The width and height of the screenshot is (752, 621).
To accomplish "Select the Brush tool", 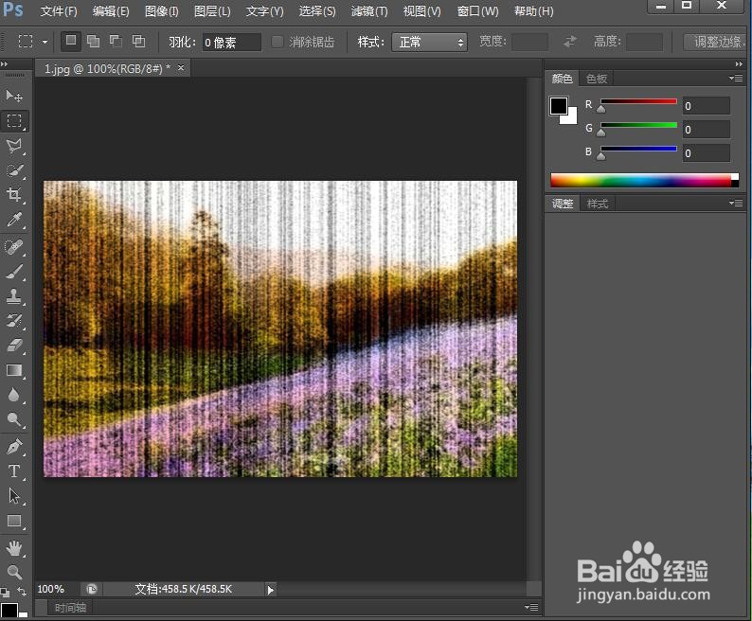I will [14, 272].
